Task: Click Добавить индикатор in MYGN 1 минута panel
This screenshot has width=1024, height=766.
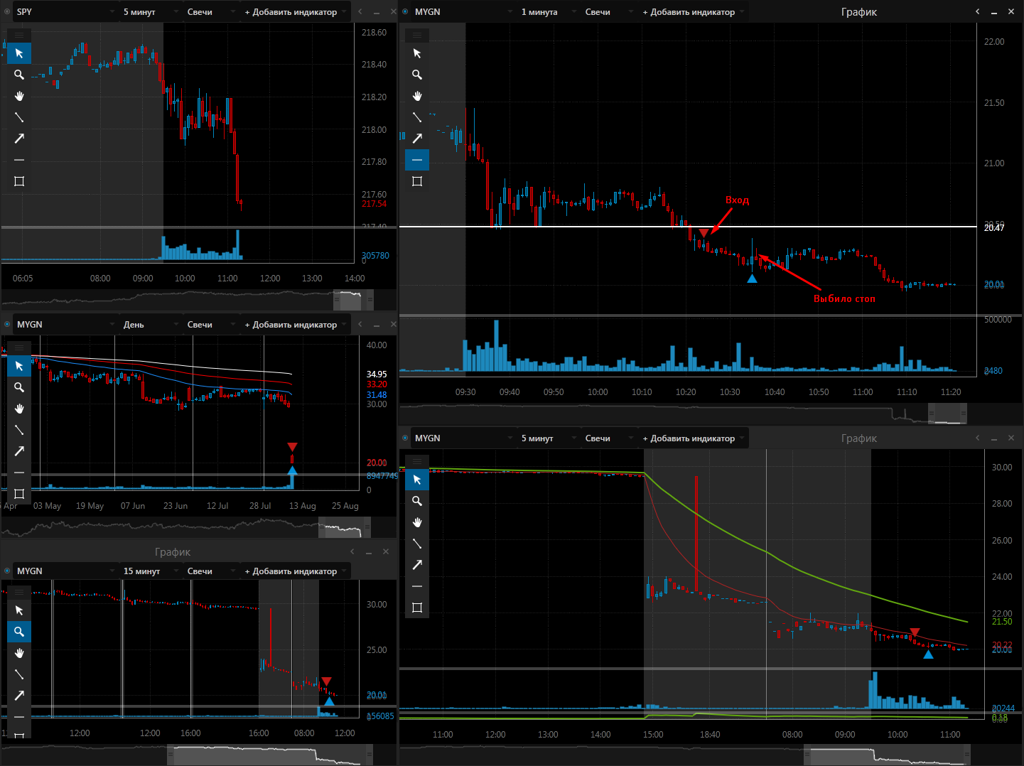Action: tap(694, 11)
